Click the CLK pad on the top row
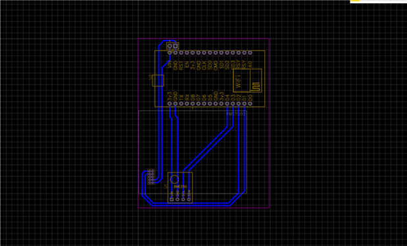The image size is (407, 246). click(204, 52)
